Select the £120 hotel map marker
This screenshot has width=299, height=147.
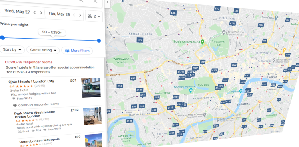140,90
